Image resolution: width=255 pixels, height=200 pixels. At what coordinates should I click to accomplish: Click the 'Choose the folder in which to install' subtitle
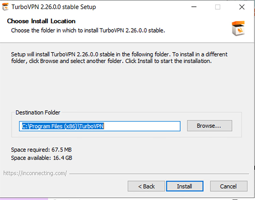[88, 30]
